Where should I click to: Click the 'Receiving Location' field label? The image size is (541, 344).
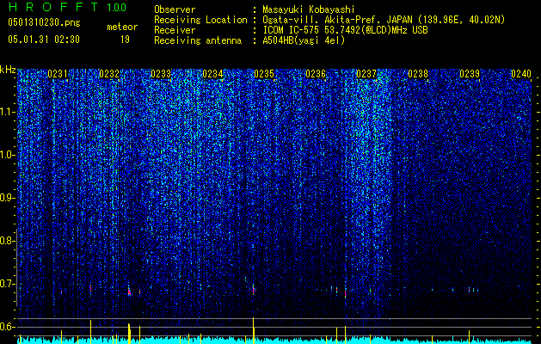click(200, 20)
